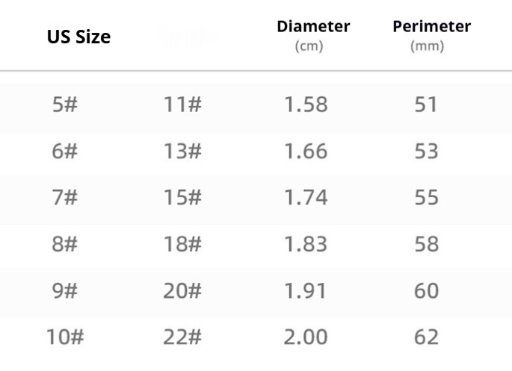Select the 20# size cell
The height and width of the screenshot is (371, 512).
(x=182, y=290)
